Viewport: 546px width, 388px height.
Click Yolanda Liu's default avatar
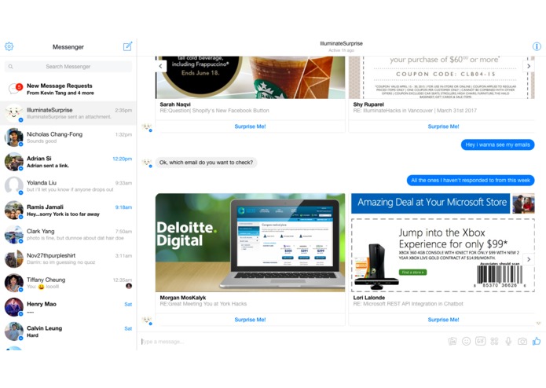tap(14, 185)
